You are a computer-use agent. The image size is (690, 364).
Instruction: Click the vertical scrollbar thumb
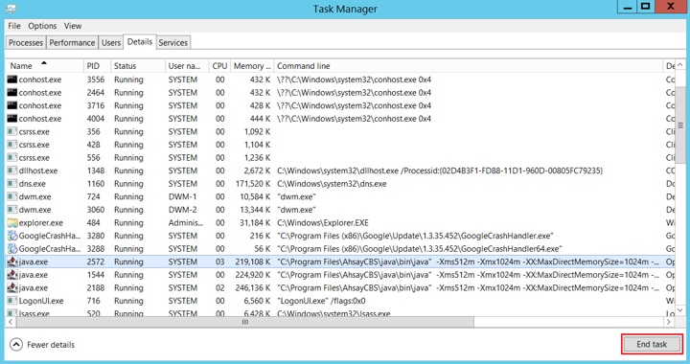click(679, 125)
